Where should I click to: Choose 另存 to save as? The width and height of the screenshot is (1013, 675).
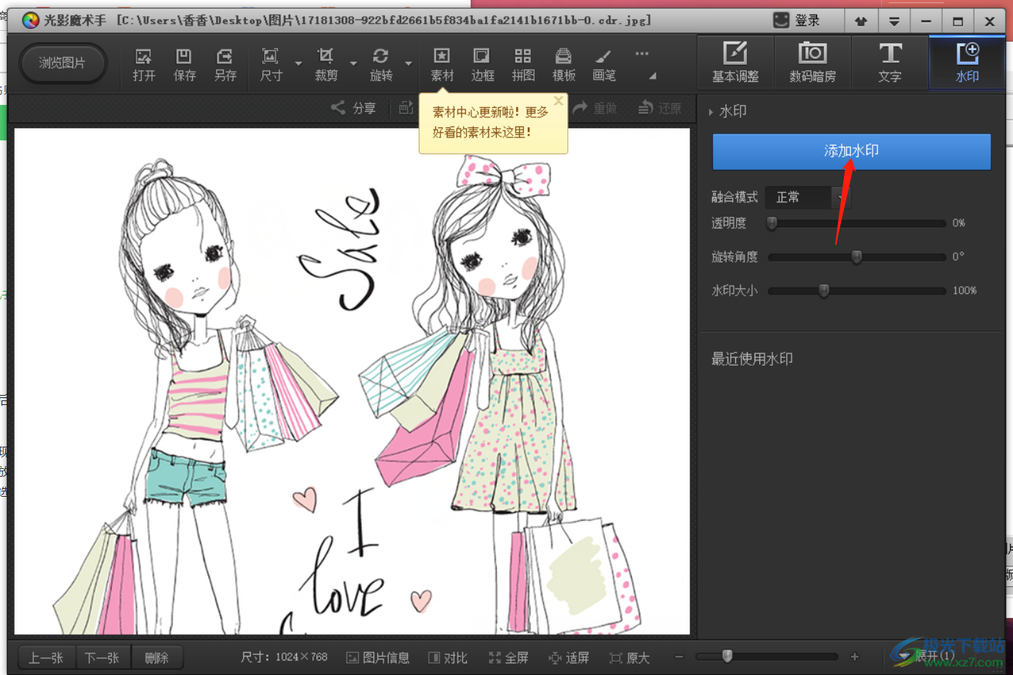pos(225,65)
